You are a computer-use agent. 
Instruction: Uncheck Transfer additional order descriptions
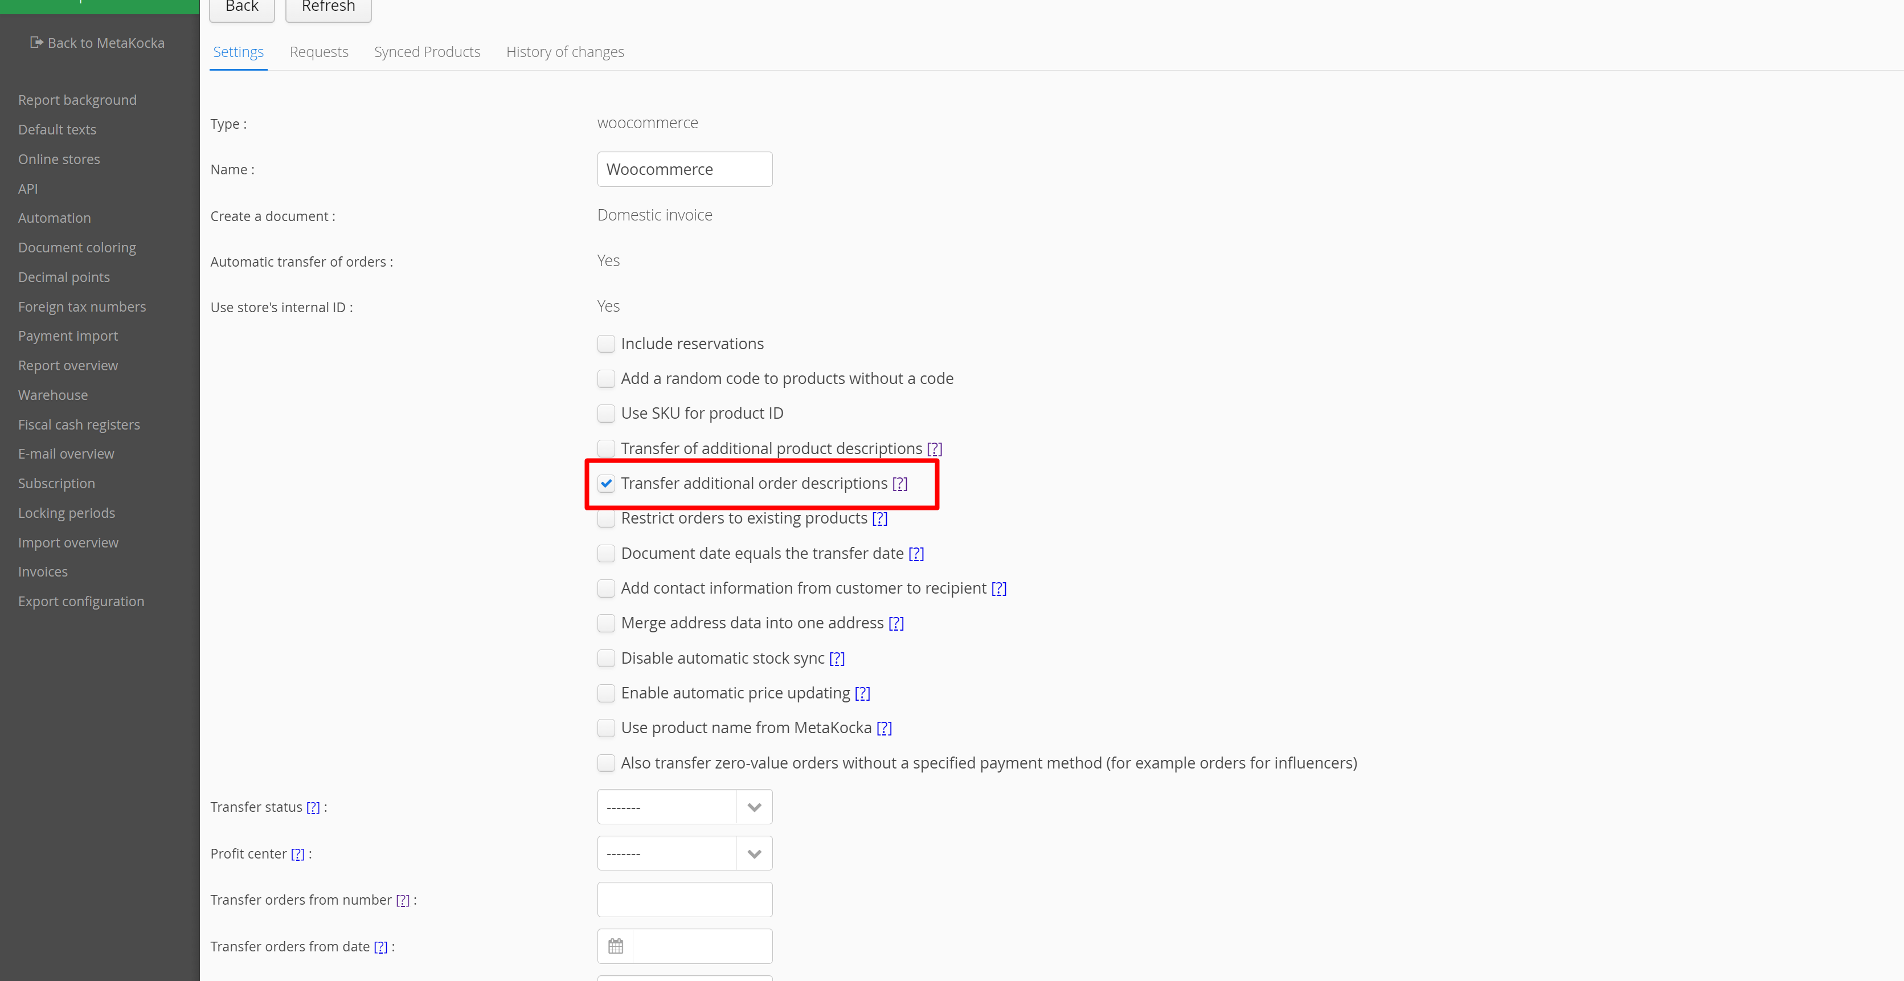606,484
